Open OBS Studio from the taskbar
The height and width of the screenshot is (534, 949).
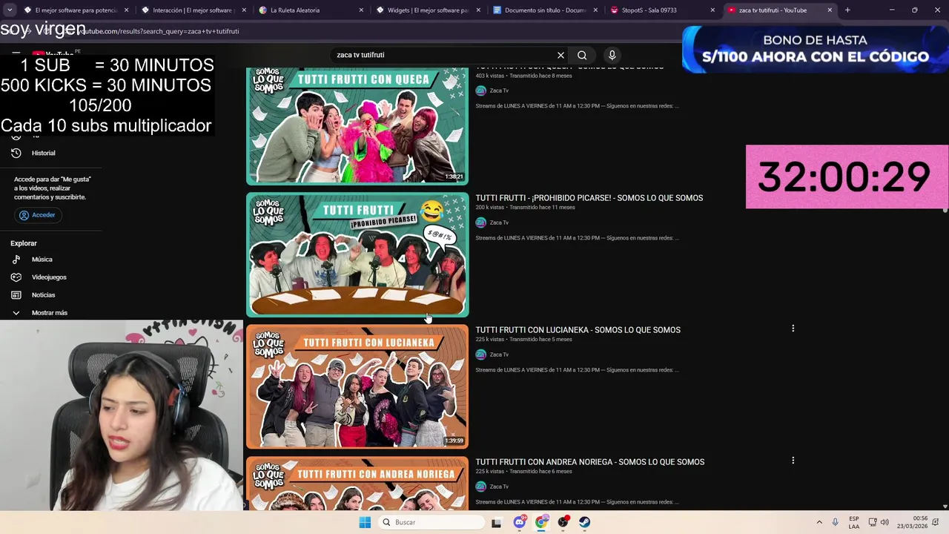point(563,522)
